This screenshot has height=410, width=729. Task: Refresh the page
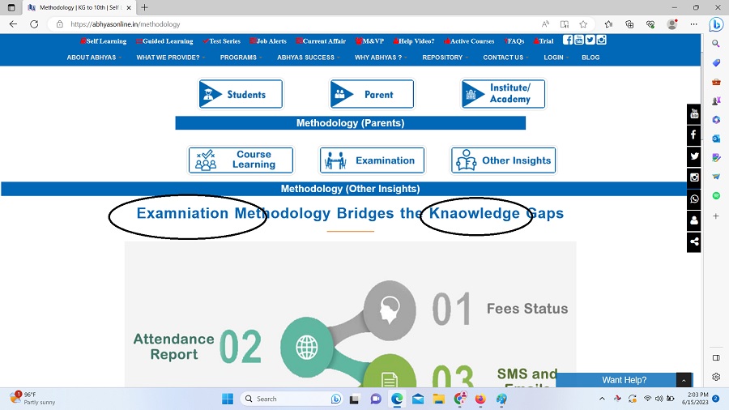pyautogui.click(x=34, y=24)
